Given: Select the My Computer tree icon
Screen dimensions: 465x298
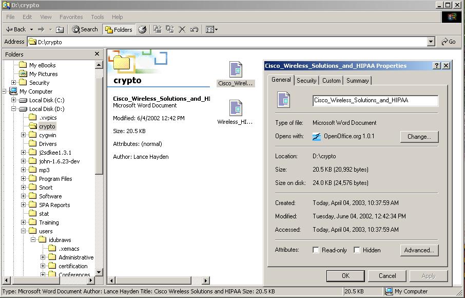Looking at the screenshot, I should 13,91.
